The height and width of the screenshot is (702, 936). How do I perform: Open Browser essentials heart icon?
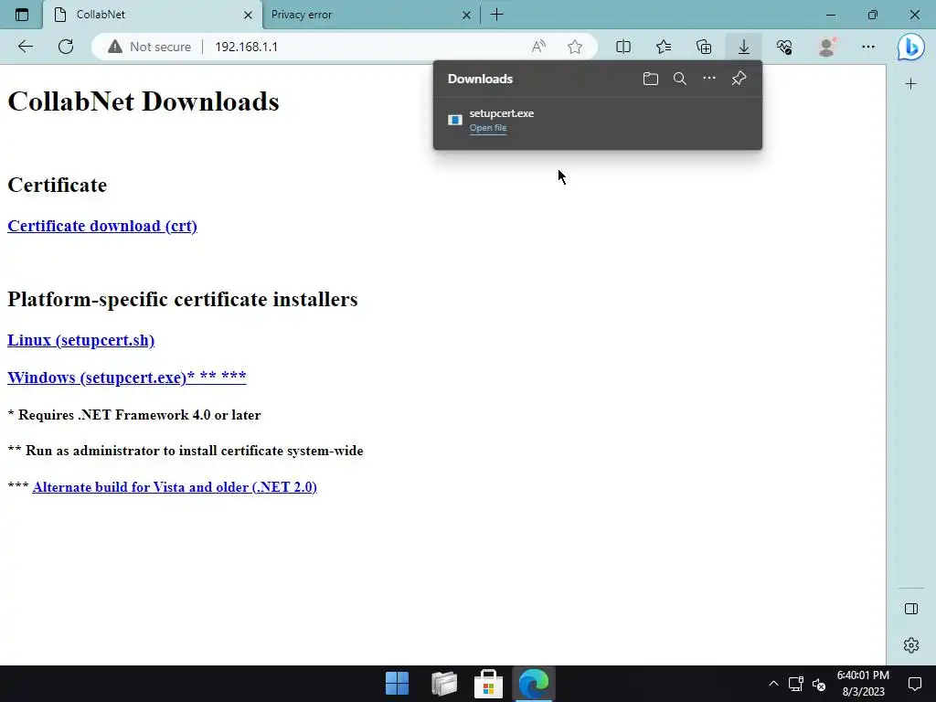click(784, 47)
